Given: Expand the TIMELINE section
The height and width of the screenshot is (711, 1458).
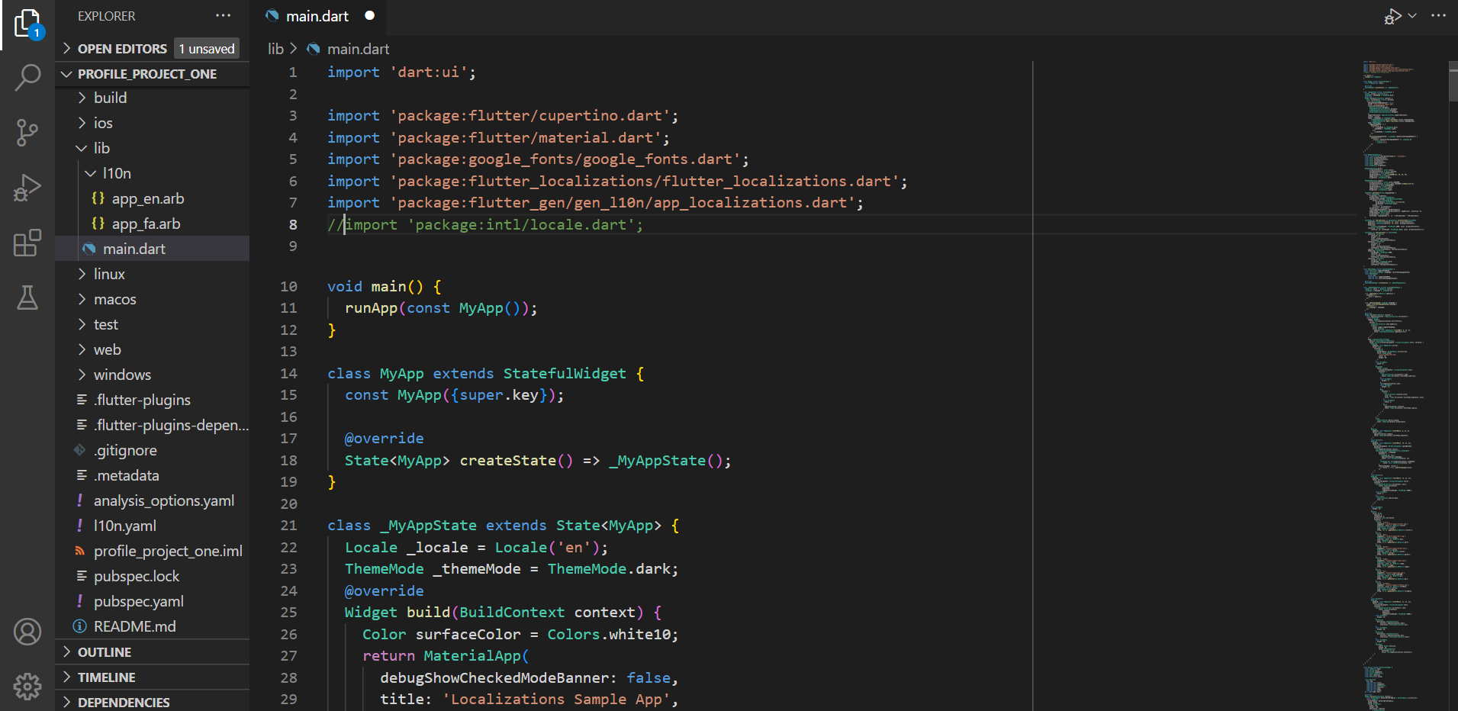Looking at the screenshot, I should click(x=152, y=677).
